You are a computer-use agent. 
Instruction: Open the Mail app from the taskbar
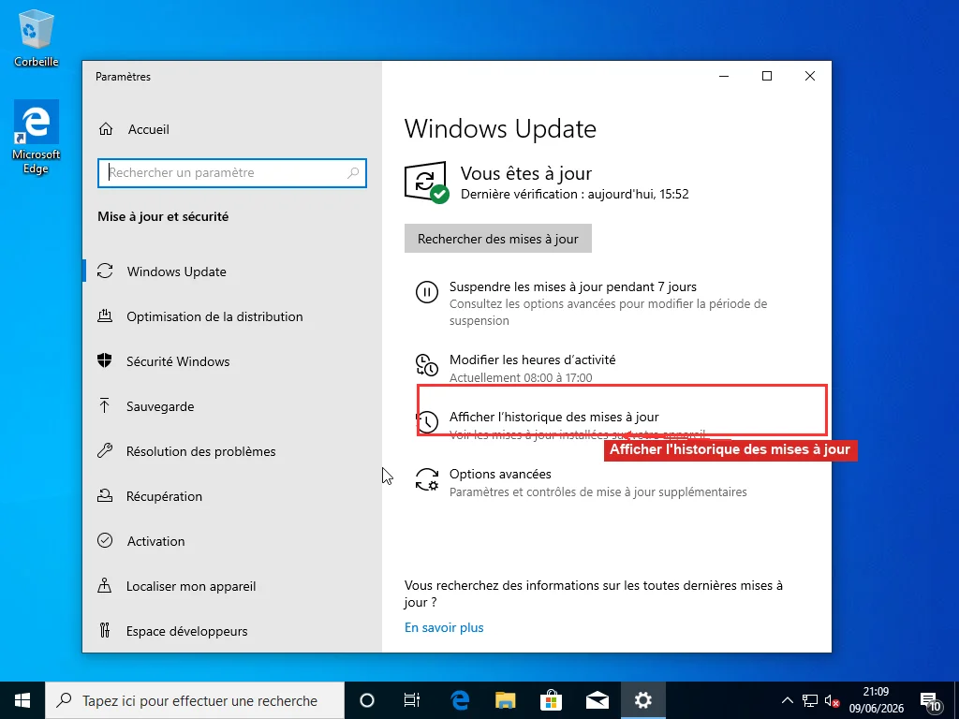[597, 700]
